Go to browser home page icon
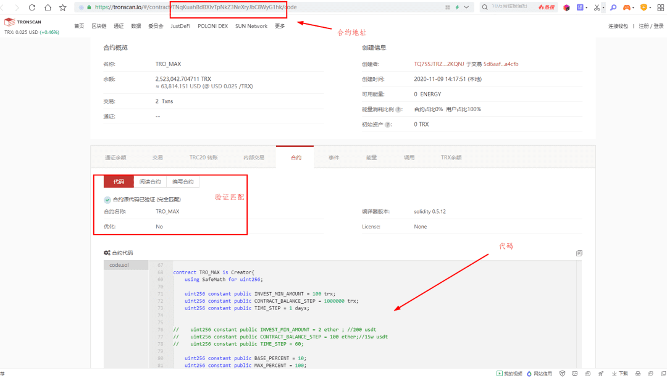Screen dimensions: 667x378 coord(48,7)
